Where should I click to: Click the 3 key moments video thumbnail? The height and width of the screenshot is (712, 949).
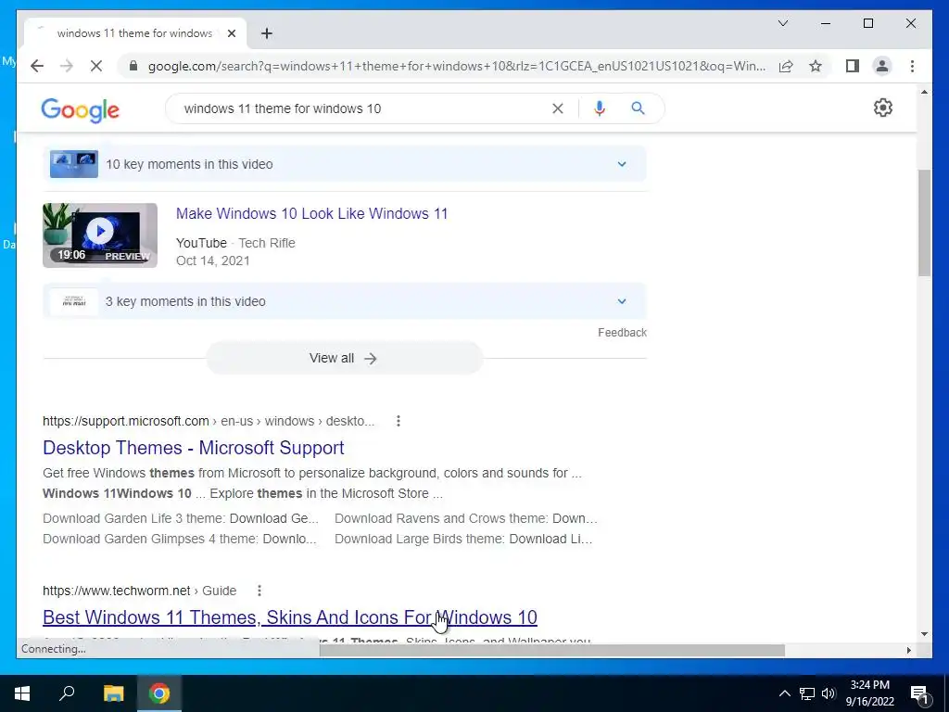[74, 301]
